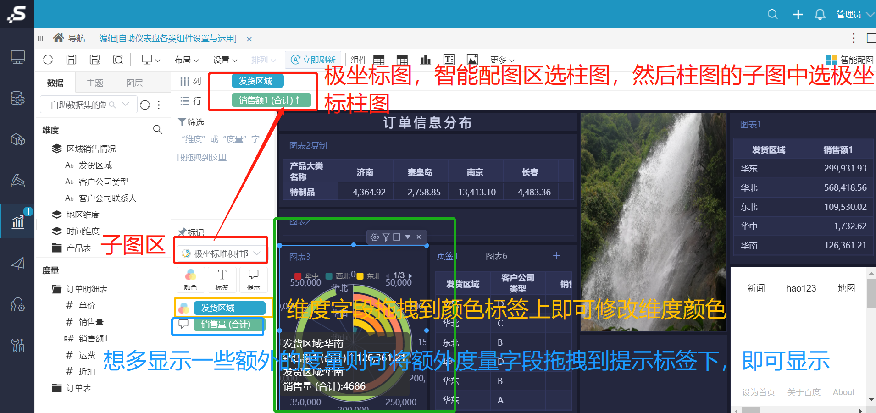Click the save-as icon in the toolbar
This screenshot has height=413, width=876.
click(94, 60)
